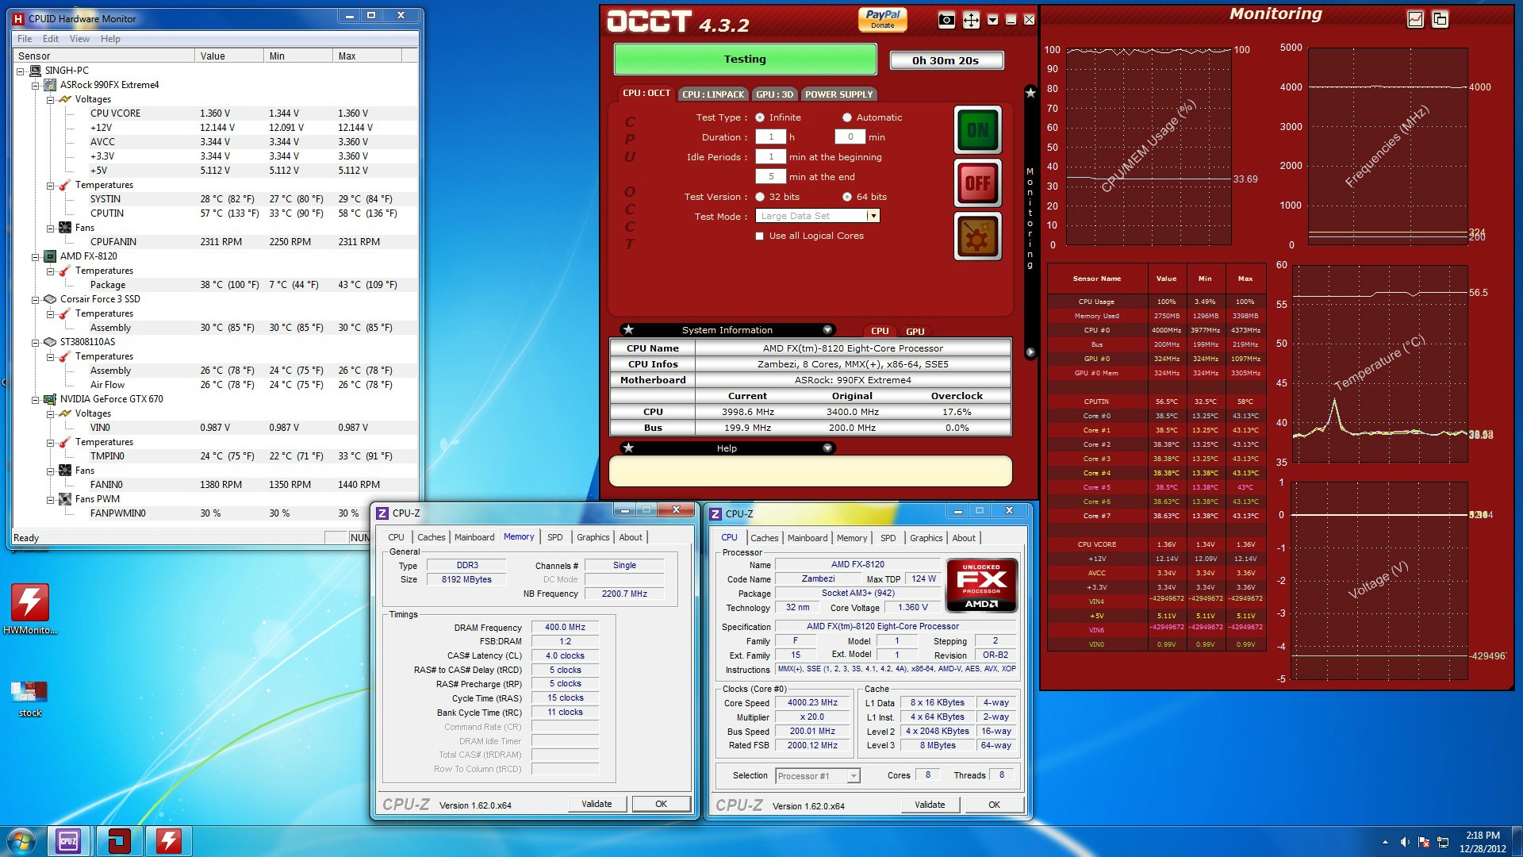Collapse ASRock 990FX Extreme4 node
This screenshot has height=857, width=1523.
coord(36,85)
